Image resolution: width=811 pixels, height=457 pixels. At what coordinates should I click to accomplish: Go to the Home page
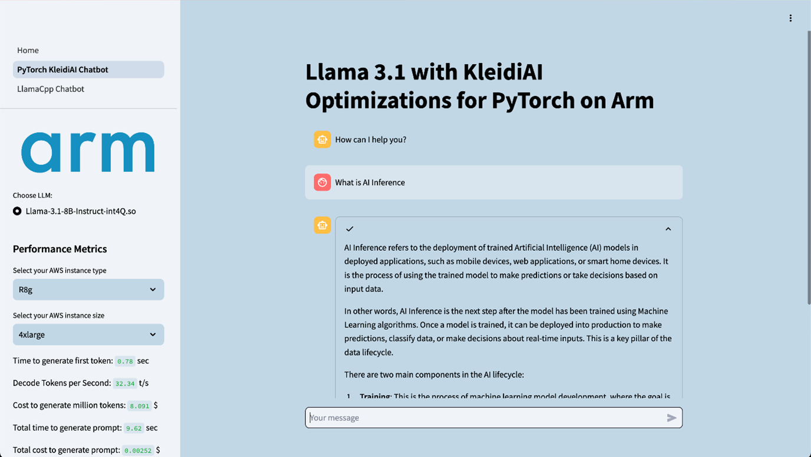click(28, 50)
